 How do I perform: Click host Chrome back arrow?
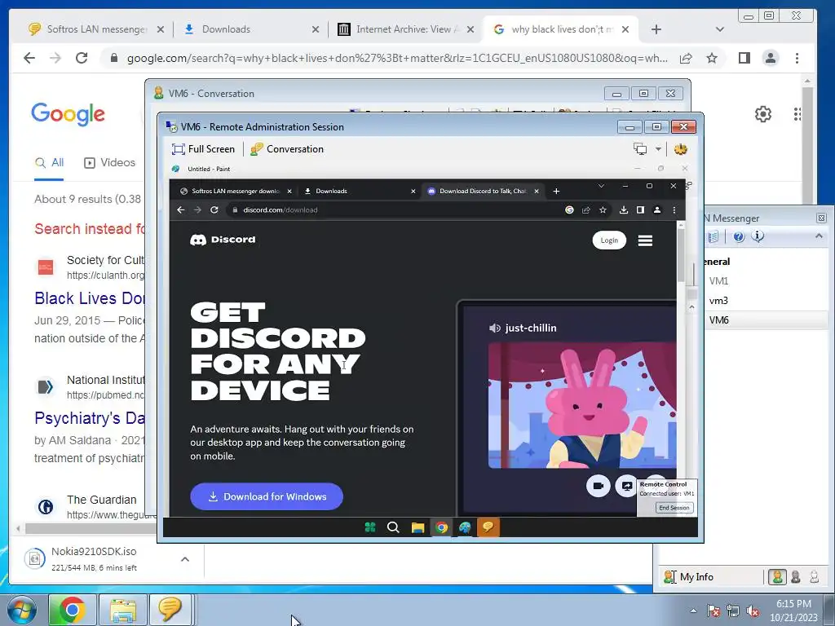[x=29, y=58]
